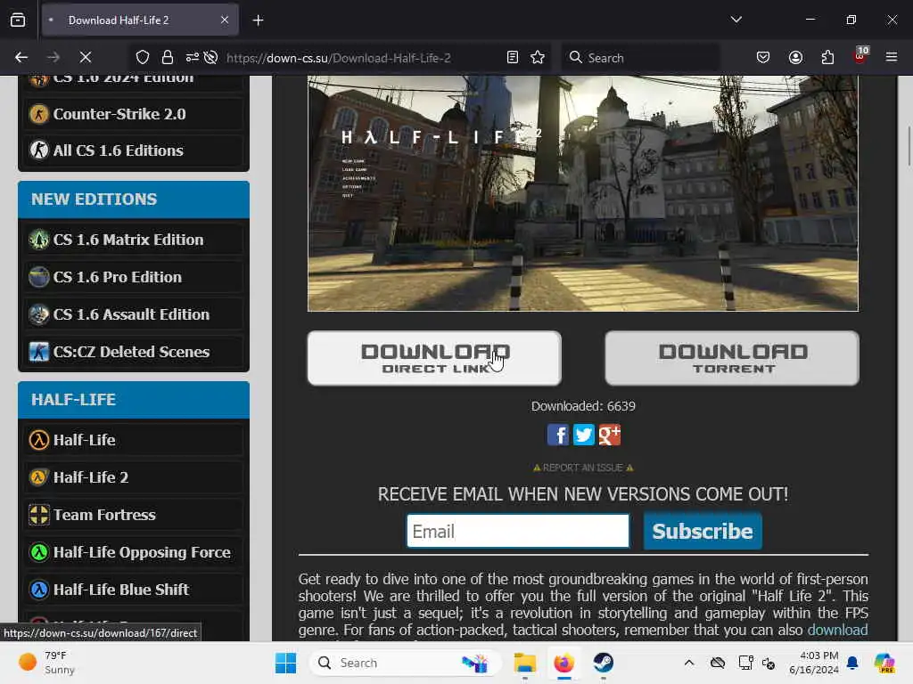Click the Firefox View icon in tab bar
Screen dimensions: 913x684
[x=18, y=20]
